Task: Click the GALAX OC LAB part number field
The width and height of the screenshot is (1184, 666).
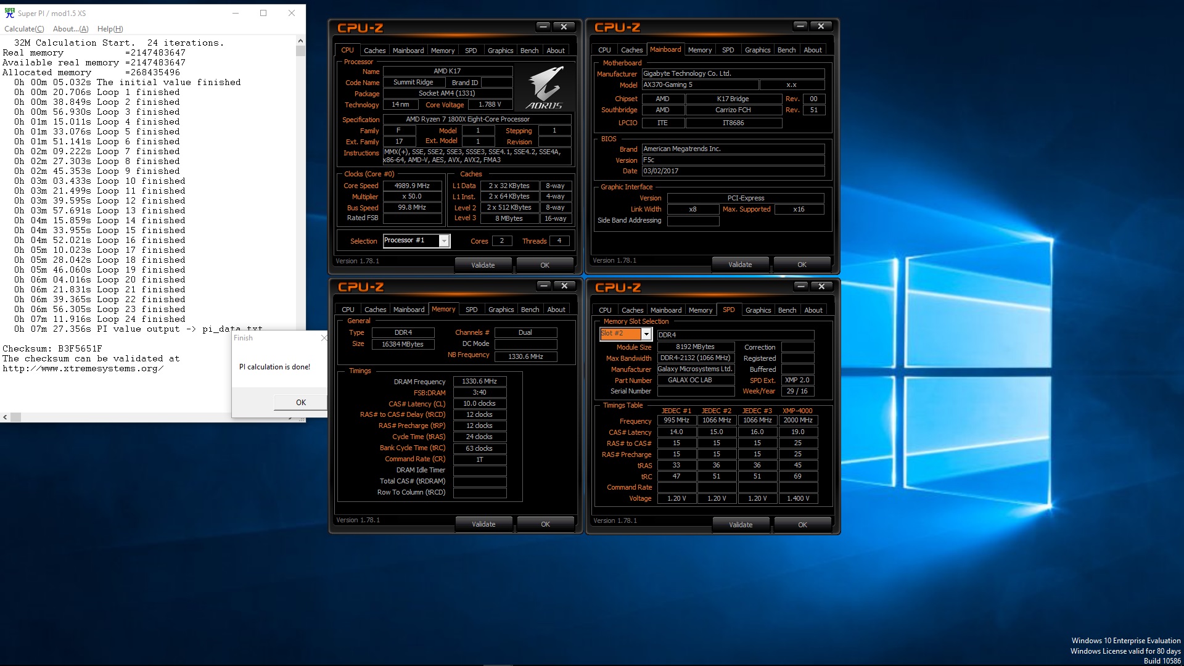Action: pyautogui.click(x=696, y=380)
